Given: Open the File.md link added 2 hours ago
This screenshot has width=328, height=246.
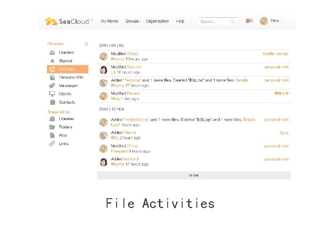Looking at the screenshot, I should coord(129,133).
